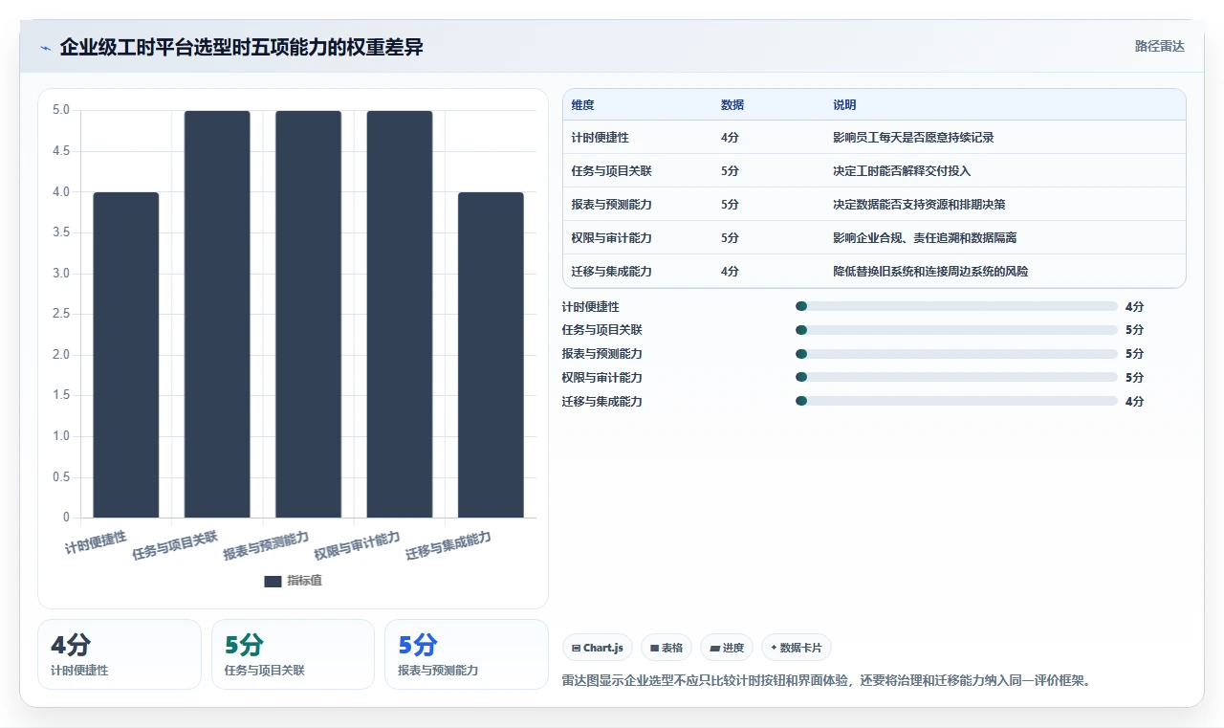Click the 迁移与集成能力 x-axis label
This screenshot has width=1224, height=728.
point(448,546)
